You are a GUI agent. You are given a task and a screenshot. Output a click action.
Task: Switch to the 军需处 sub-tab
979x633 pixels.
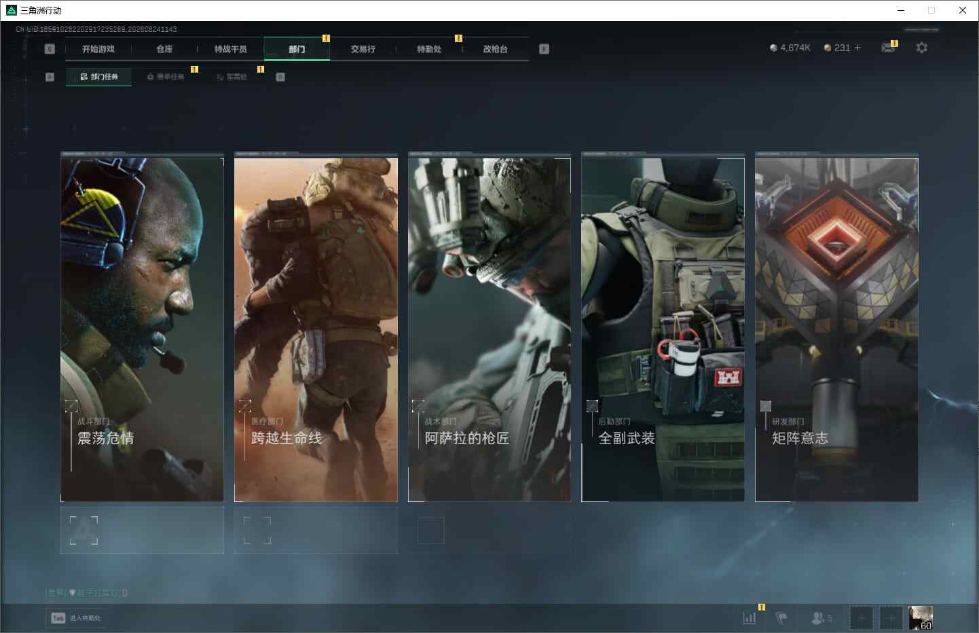pos(232,77)
